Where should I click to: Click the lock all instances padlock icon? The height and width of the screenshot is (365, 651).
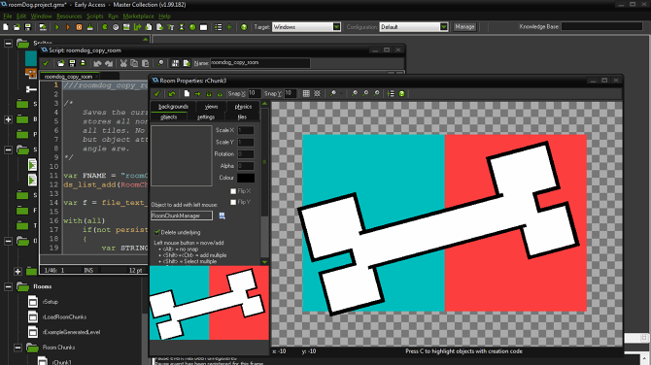(209, 94)
